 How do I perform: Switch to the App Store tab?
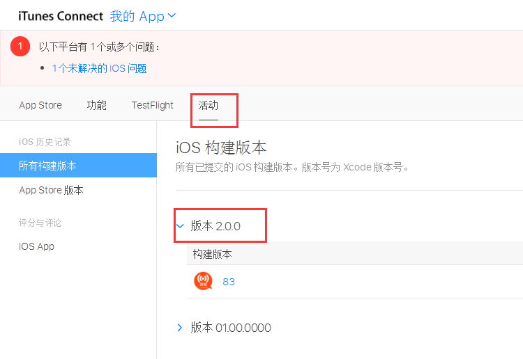coord(40,105)
